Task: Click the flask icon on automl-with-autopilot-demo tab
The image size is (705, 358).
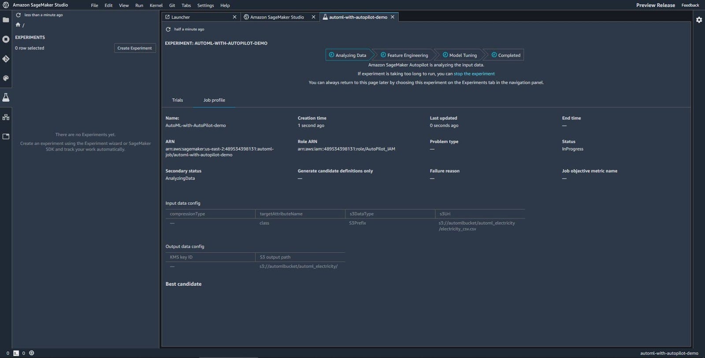Action: pos(325,17)
